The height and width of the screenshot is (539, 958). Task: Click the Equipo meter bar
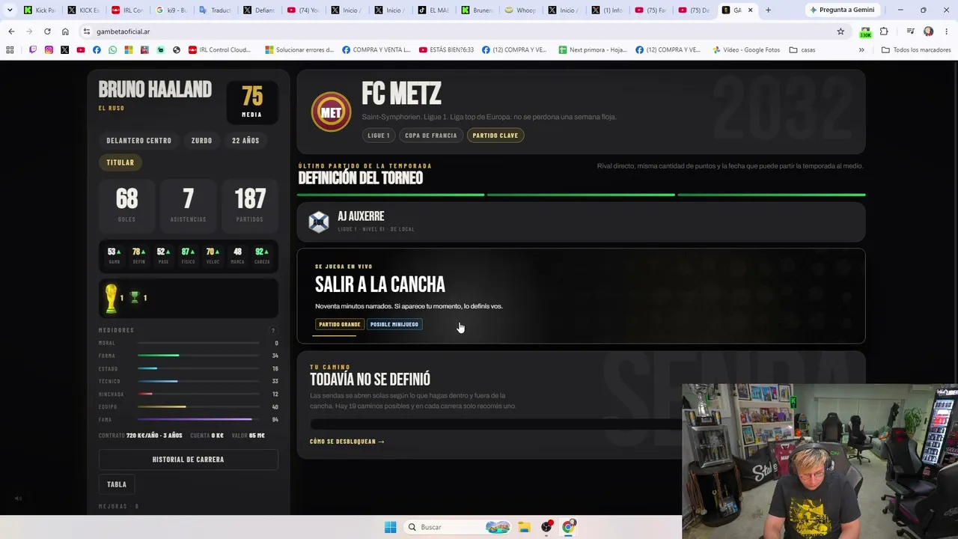point(198,406)
